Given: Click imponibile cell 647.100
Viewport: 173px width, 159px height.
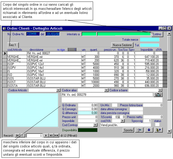Looking at the screenshot, I should 145,57.
